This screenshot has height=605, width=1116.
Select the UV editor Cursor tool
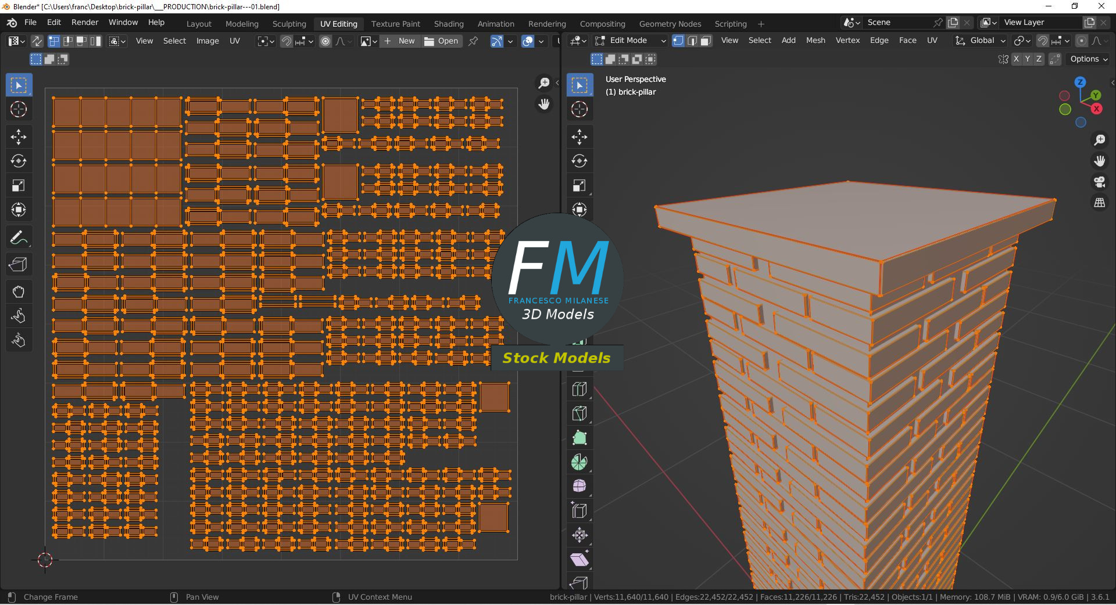(19, 109)
